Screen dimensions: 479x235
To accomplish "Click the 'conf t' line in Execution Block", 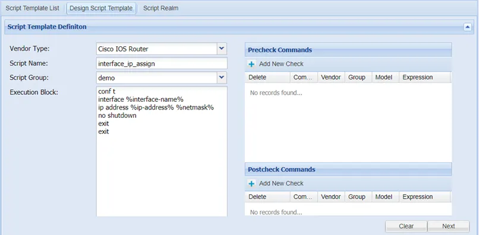I will coord(106,91).
